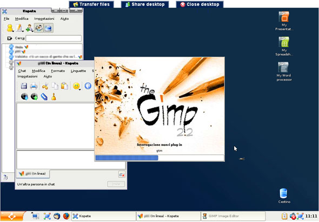Open the Formato menu in chat window

58,71
